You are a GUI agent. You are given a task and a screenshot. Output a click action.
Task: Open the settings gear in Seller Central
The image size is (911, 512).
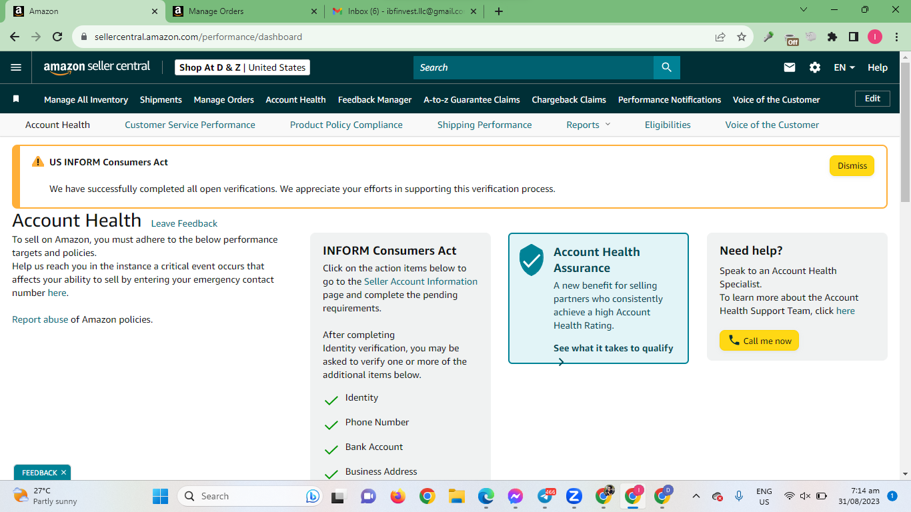click(x=815, y=67)
